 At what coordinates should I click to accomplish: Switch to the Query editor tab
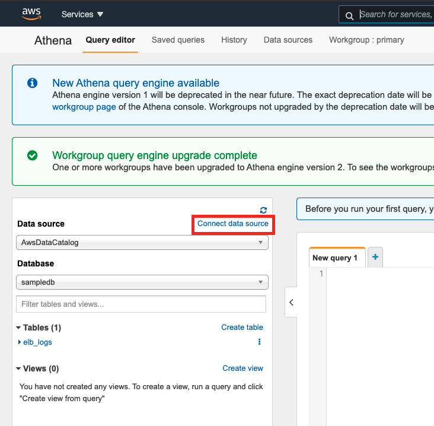(110, 40)
